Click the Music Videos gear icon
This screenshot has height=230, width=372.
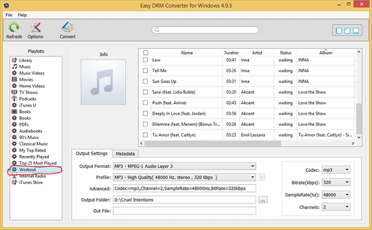pyautogui.click(x=15, y=73)
